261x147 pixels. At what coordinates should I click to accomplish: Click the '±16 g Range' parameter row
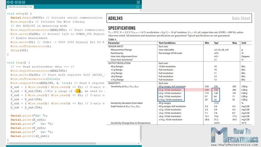tap(117, 80)
